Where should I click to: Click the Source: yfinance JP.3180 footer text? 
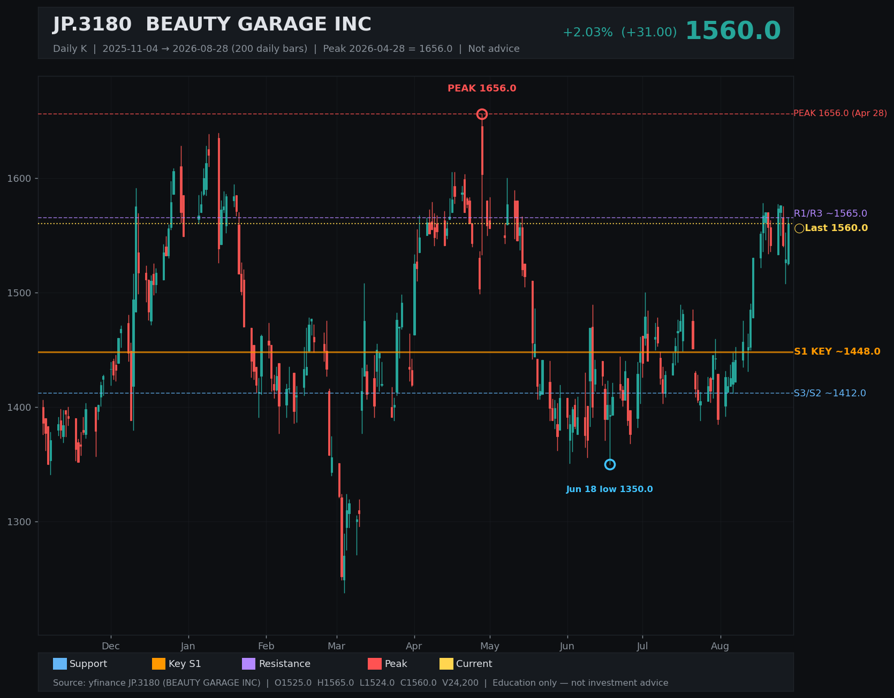pos(157,683)
